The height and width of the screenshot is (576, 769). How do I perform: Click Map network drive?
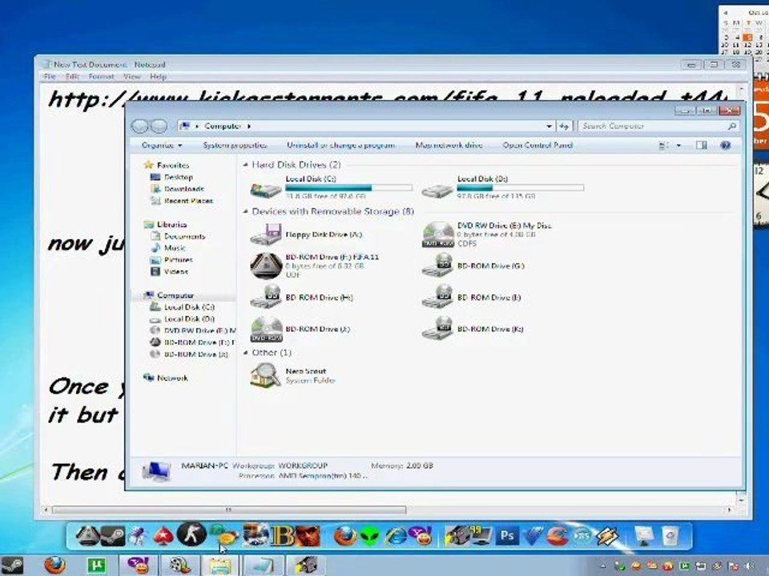[449, 146]
